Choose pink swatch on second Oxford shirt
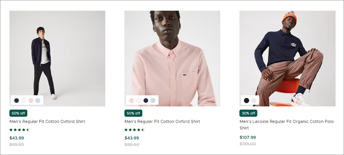The height and width of the screenshot is (155, 344). pyautogui.click(x=132, y=101)
